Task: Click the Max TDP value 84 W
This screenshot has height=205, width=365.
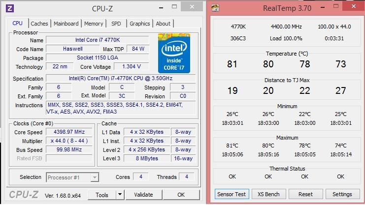Action: pos(138,49)
